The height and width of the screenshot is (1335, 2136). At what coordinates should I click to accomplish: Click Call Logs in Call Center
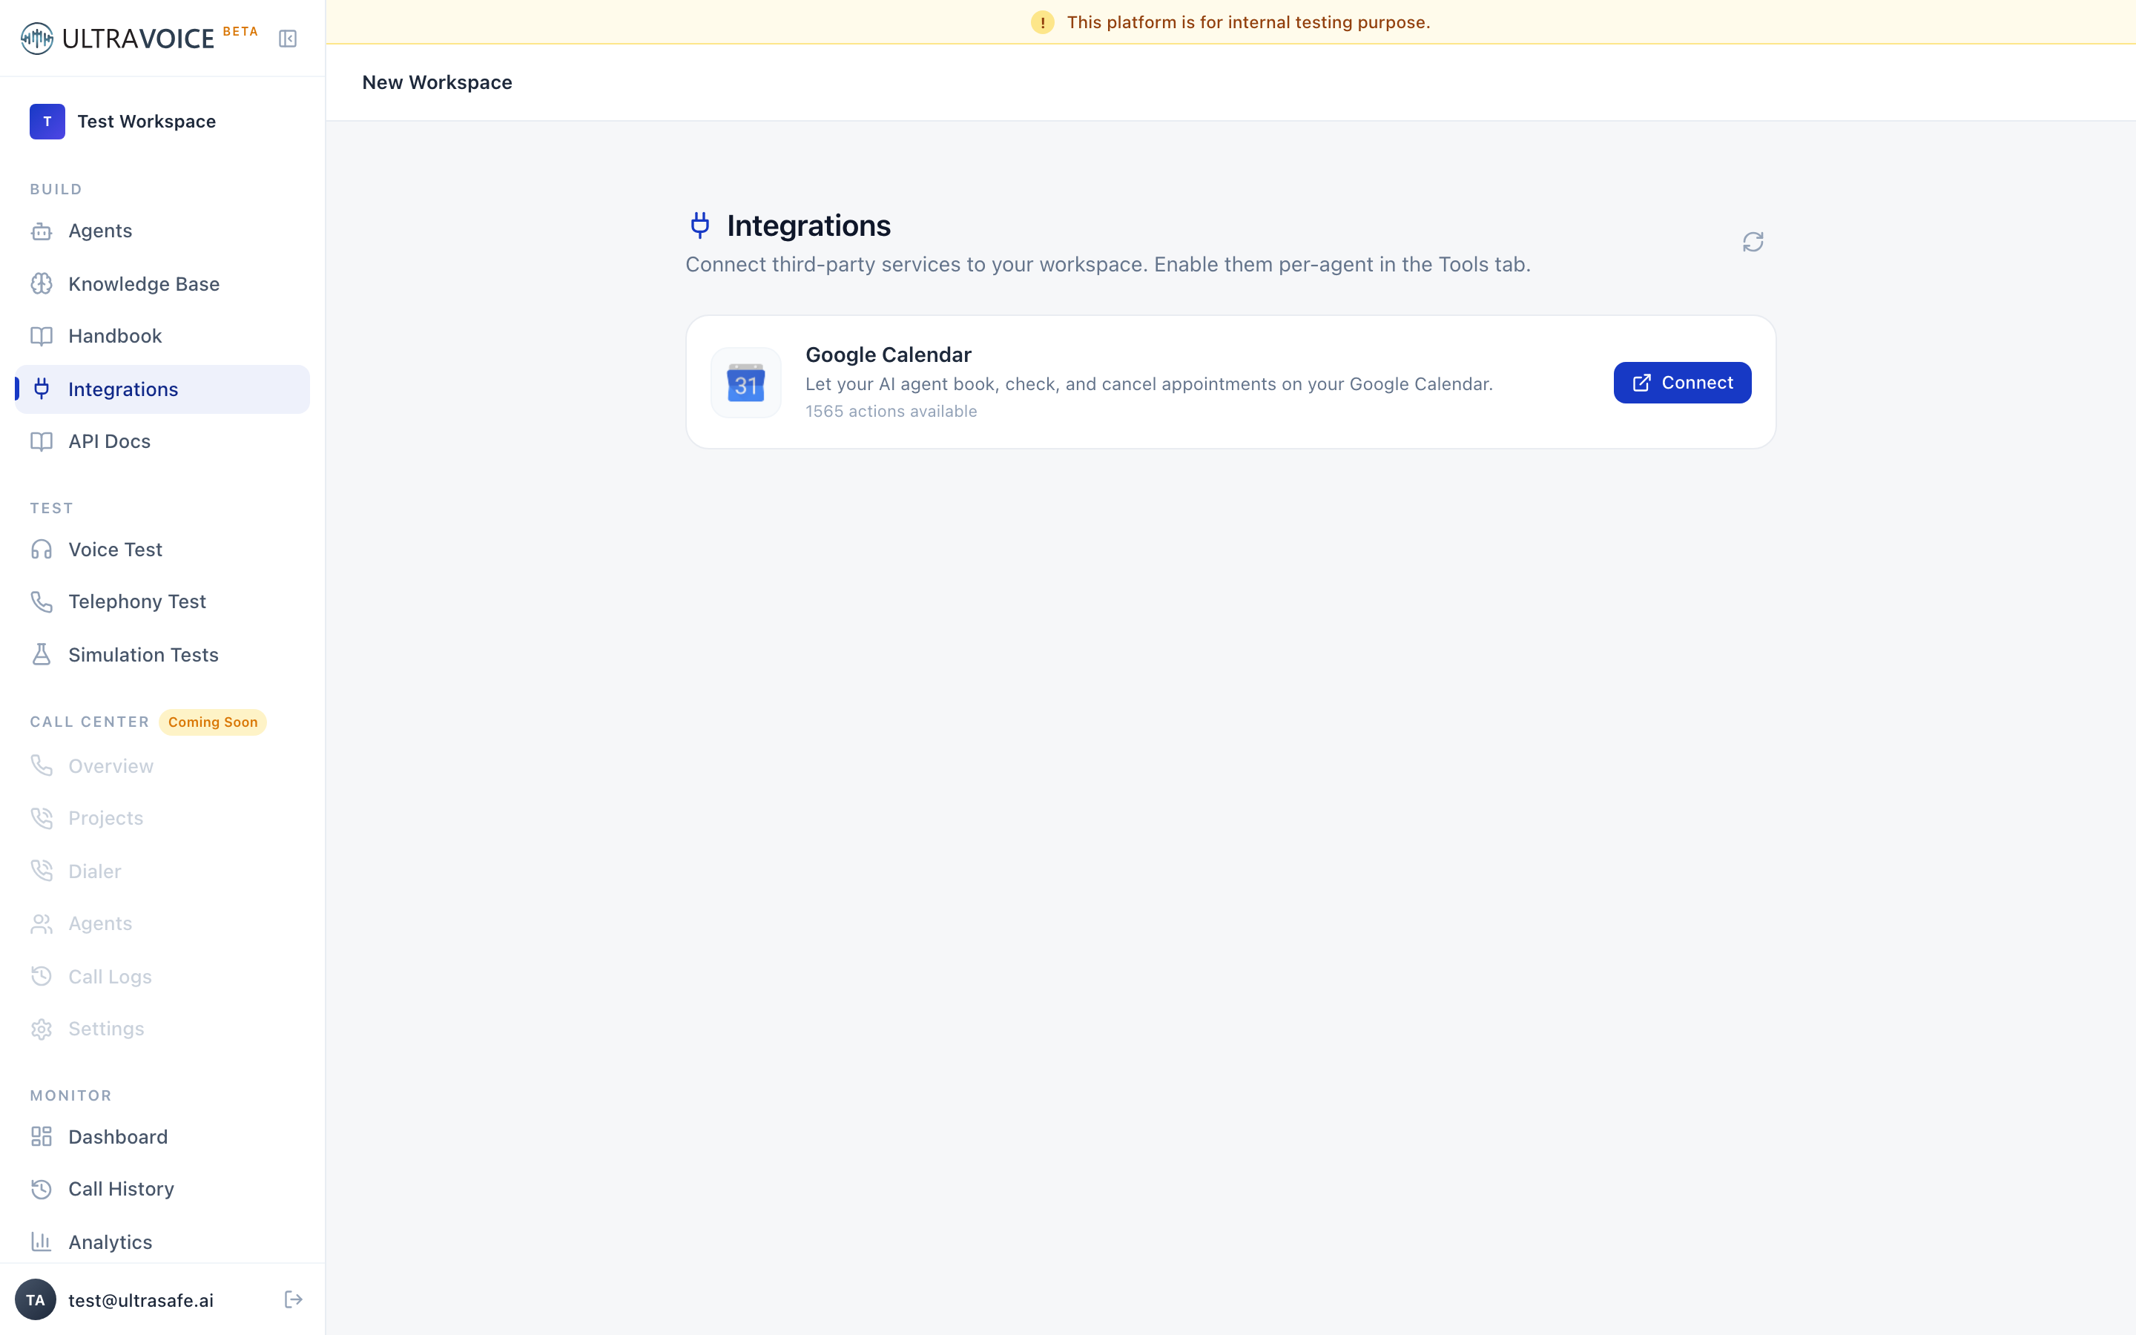[x=162, y=977]
